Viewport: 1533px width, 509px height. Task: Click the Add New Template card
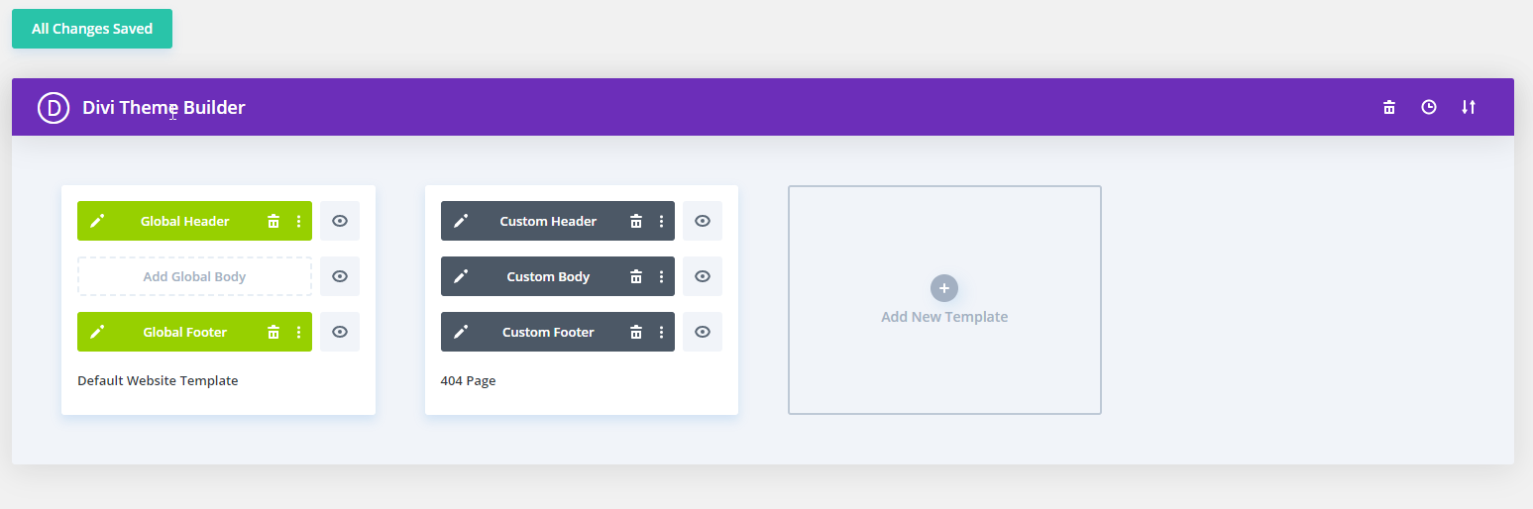[x=944, y=300]
